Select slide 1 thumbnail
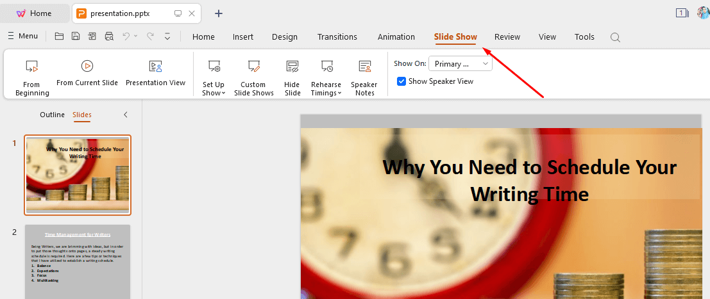710x299 pixels. tap(78, 175)
